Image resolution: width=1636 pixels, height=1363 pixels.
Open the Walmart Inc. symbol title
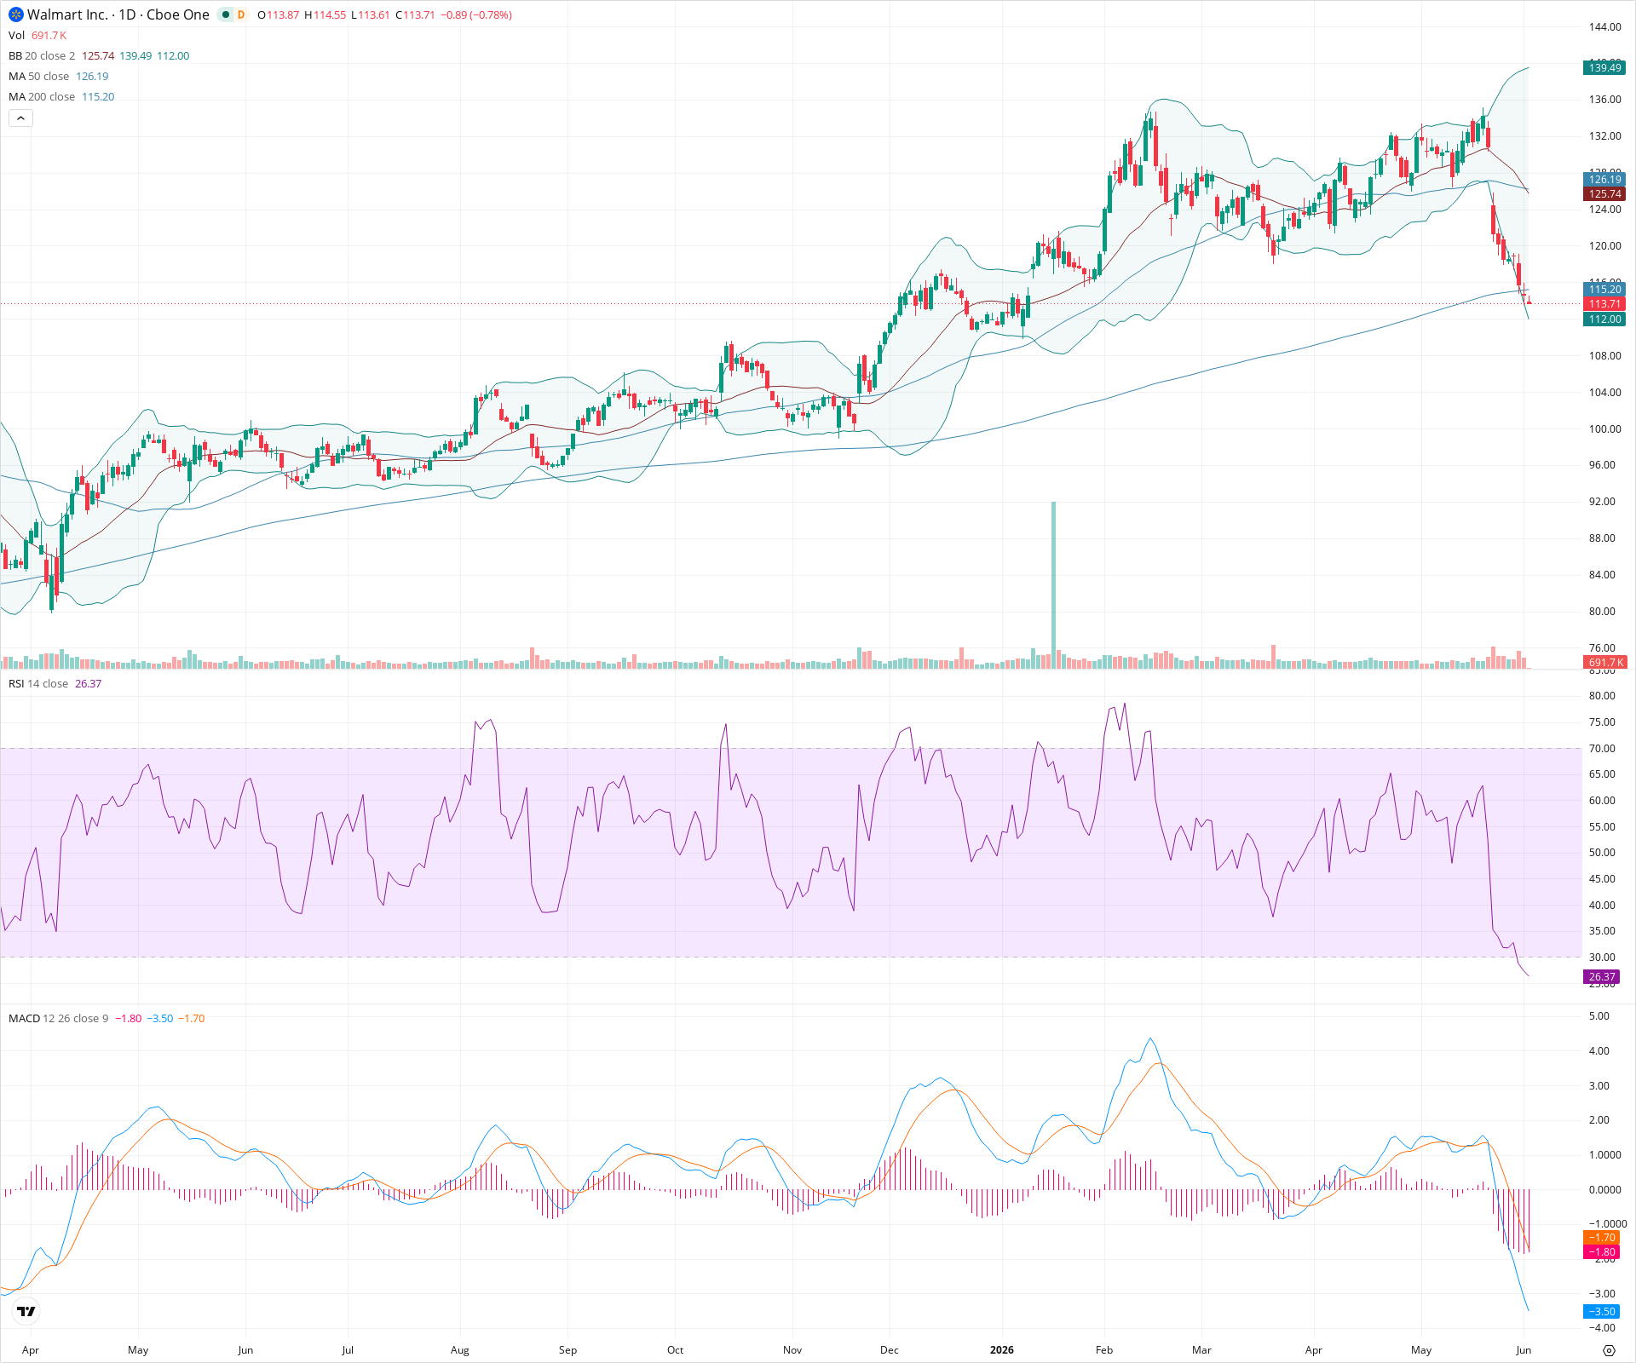click(118, 14)
